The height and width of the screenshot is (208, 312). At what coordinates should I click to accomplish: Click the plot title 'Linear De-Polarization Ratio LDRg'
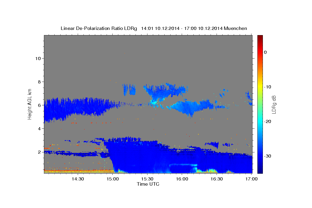pyautogui.click(x=99, y=28)
